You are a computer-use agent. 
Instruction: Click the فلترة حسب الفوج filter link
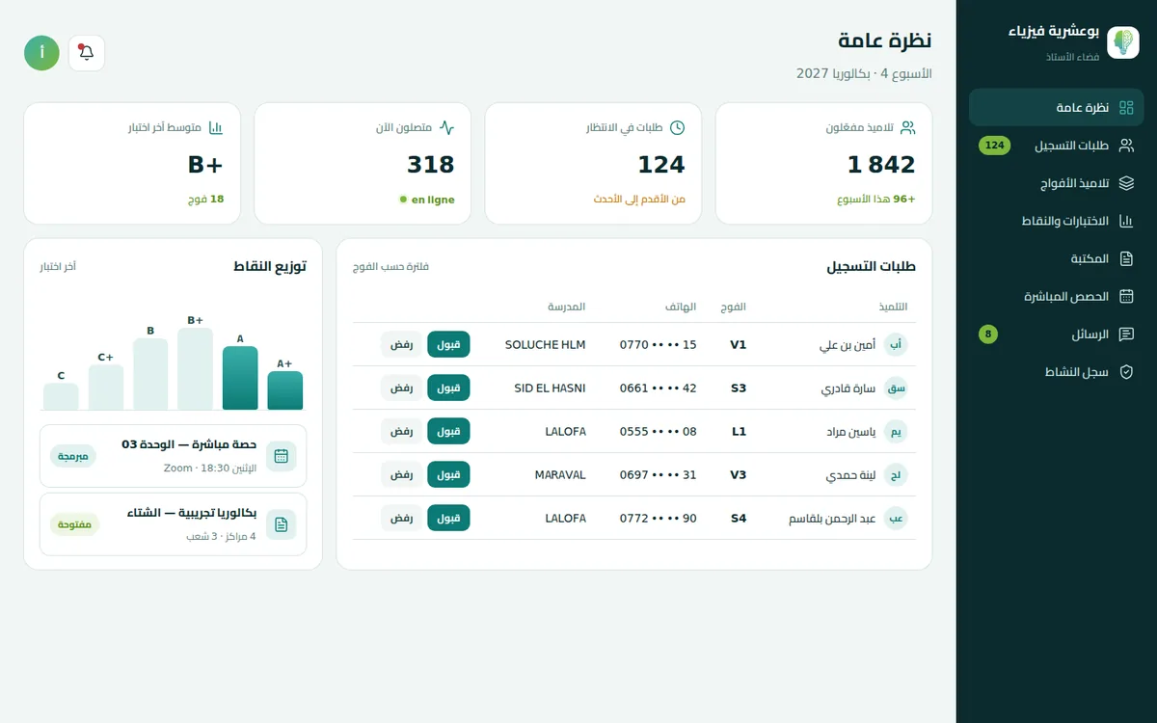coord(390,267)
